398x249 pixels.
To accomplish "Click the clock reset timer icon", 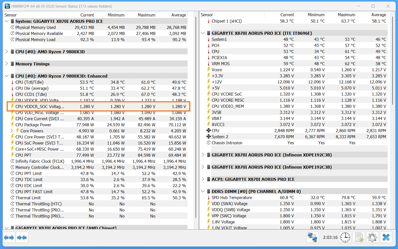I will 345,238.
